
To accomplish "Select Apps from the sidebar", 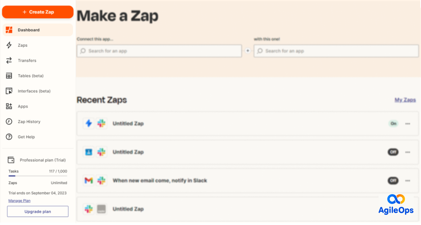I will 22,106.
